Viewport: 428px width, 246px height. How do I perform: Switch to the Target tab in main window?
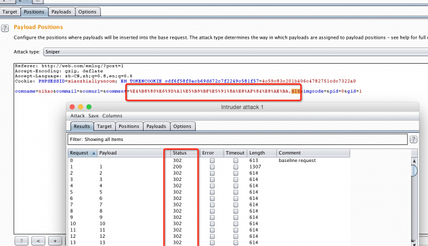pyautogui.click(x=10, y=12)
